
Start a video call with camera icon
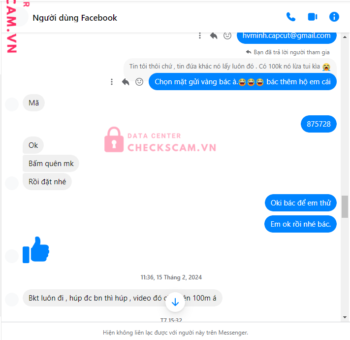312,17
